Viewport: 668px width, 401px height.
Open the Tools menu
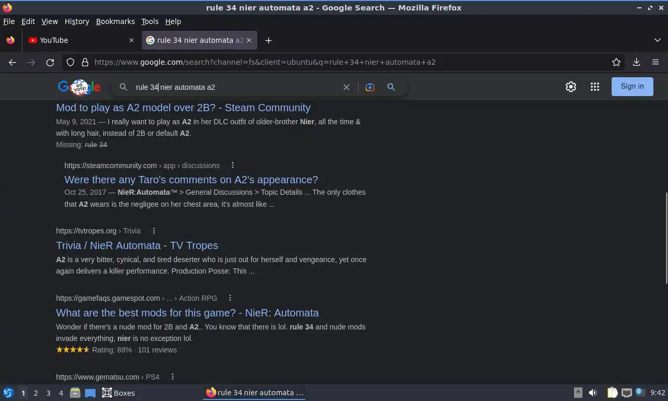point(150,21)
